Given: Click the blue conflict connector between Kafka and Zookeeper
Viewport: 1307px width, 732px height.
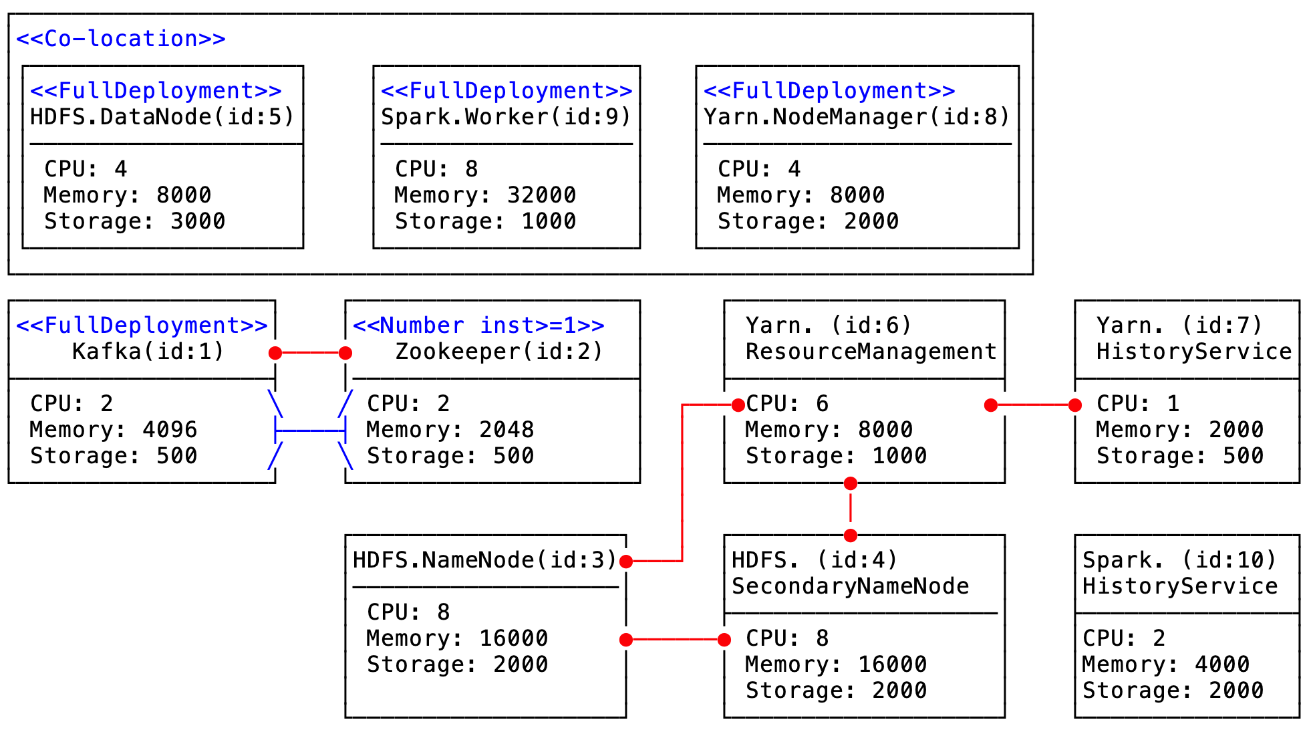Looking at the screenshot, I should (310, 431).
